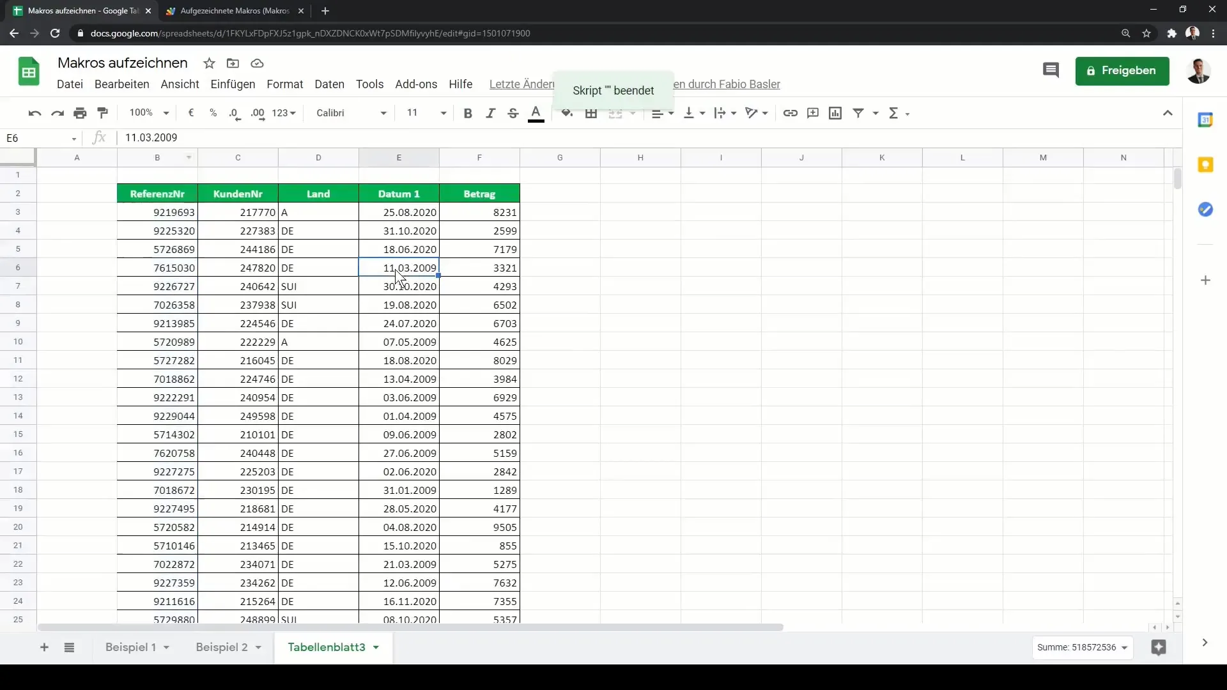Open the fill color bucket

[567, 113]
